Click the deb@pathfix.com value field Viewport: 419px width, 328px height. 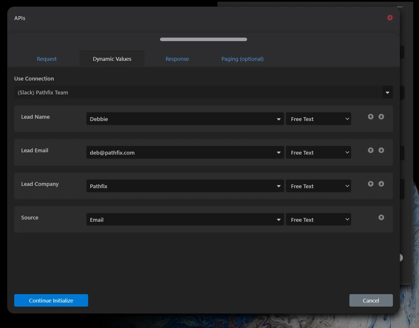click(185, 153)
